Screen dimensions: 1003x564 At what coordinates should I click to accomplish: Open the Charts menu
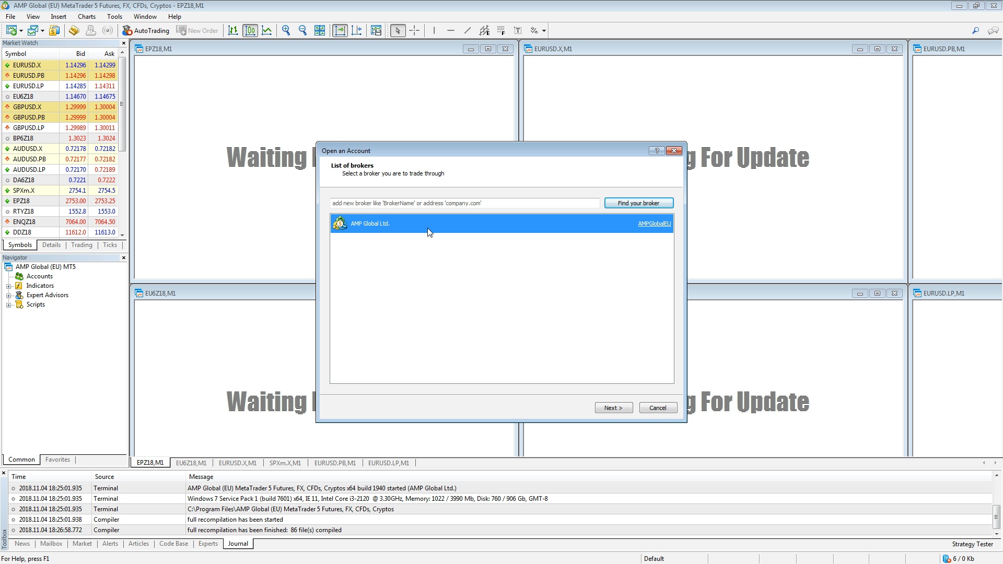click(x=87, y=17)
